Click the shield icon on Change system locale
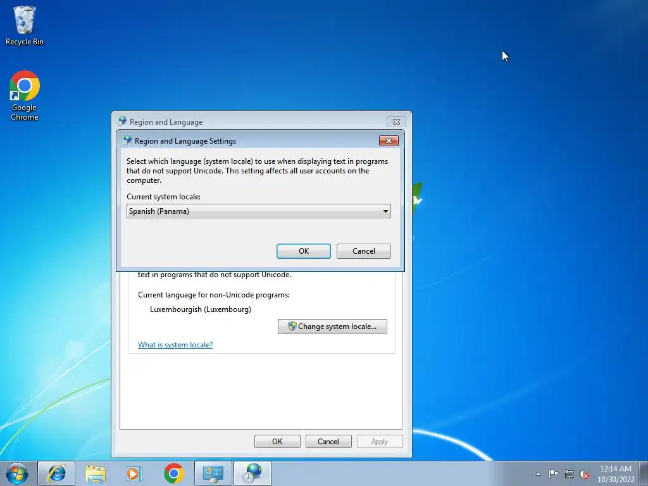 292,326
